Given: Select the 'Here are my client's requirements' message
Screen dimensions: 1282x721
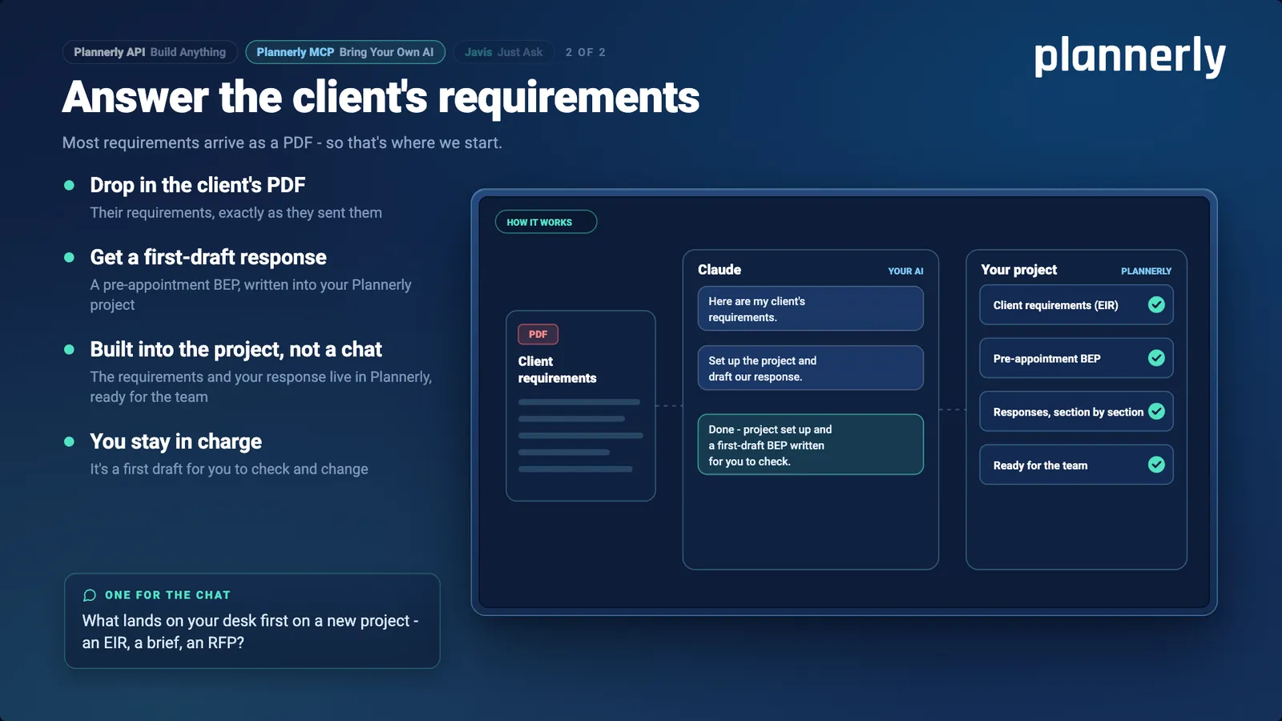Looking at the screenshot, I should coord(810,308).
